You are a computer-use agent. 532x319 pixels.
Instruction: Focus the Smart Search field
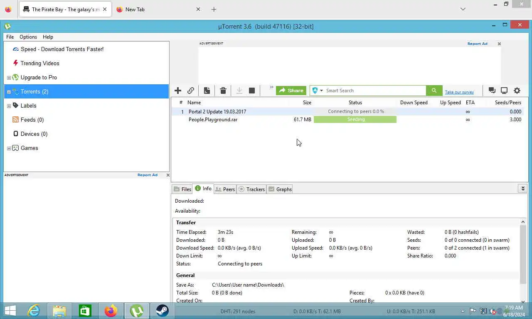[x=375, y=91]
